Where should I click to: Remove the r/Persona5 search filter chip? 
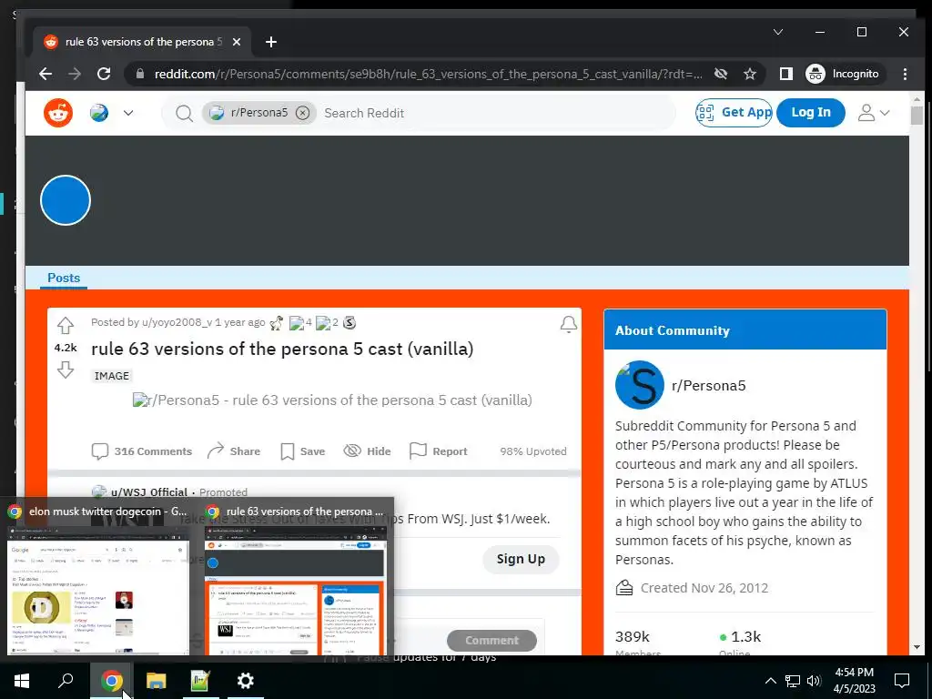pos(302,113)
